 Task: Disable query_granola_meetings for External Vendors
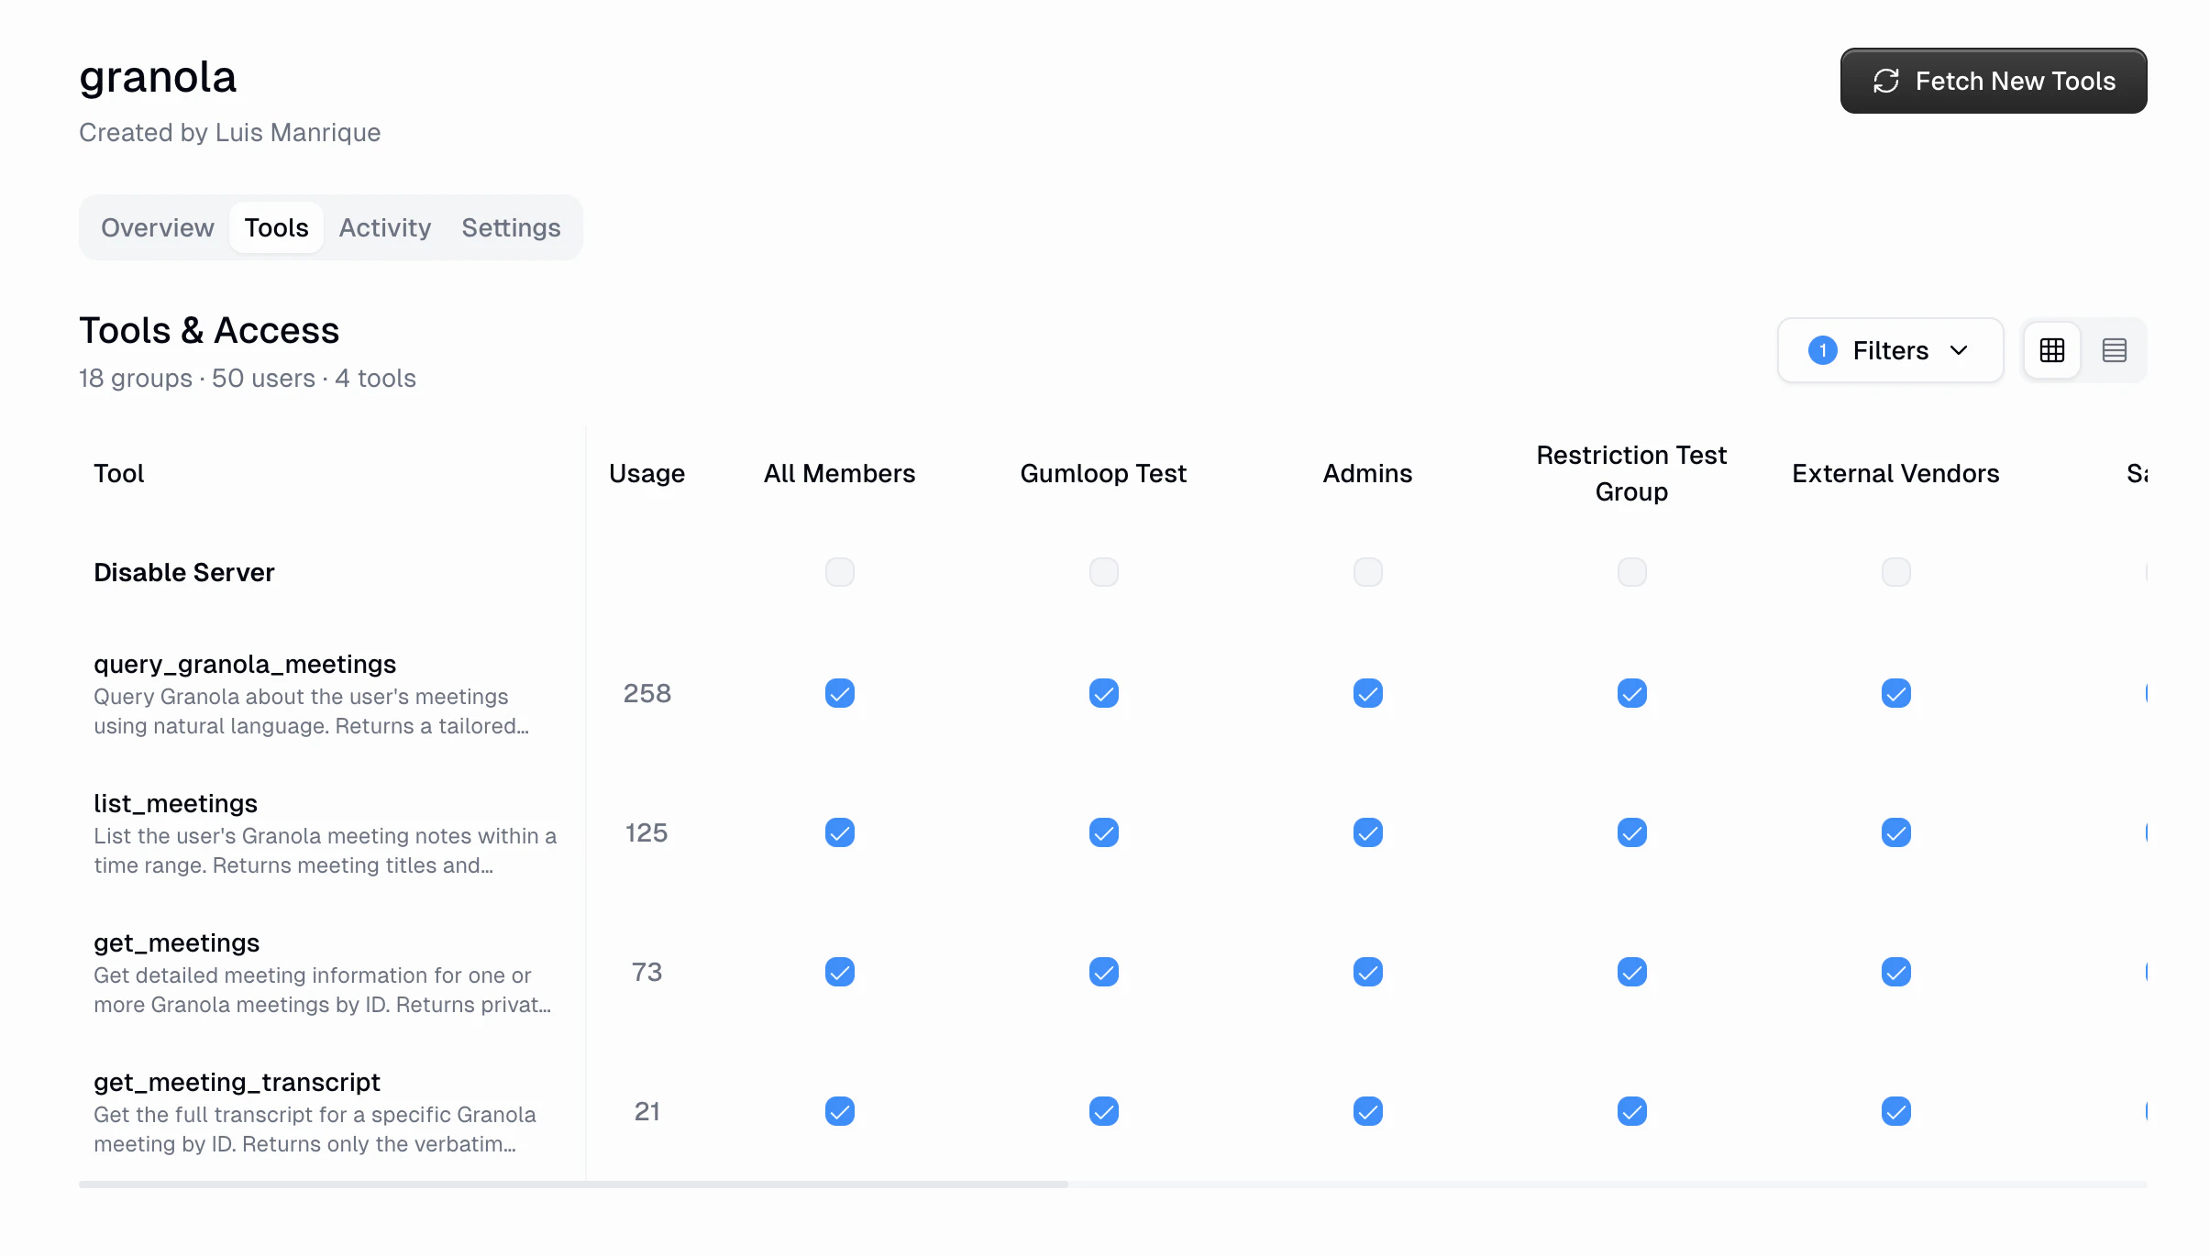pos(1895,693)
